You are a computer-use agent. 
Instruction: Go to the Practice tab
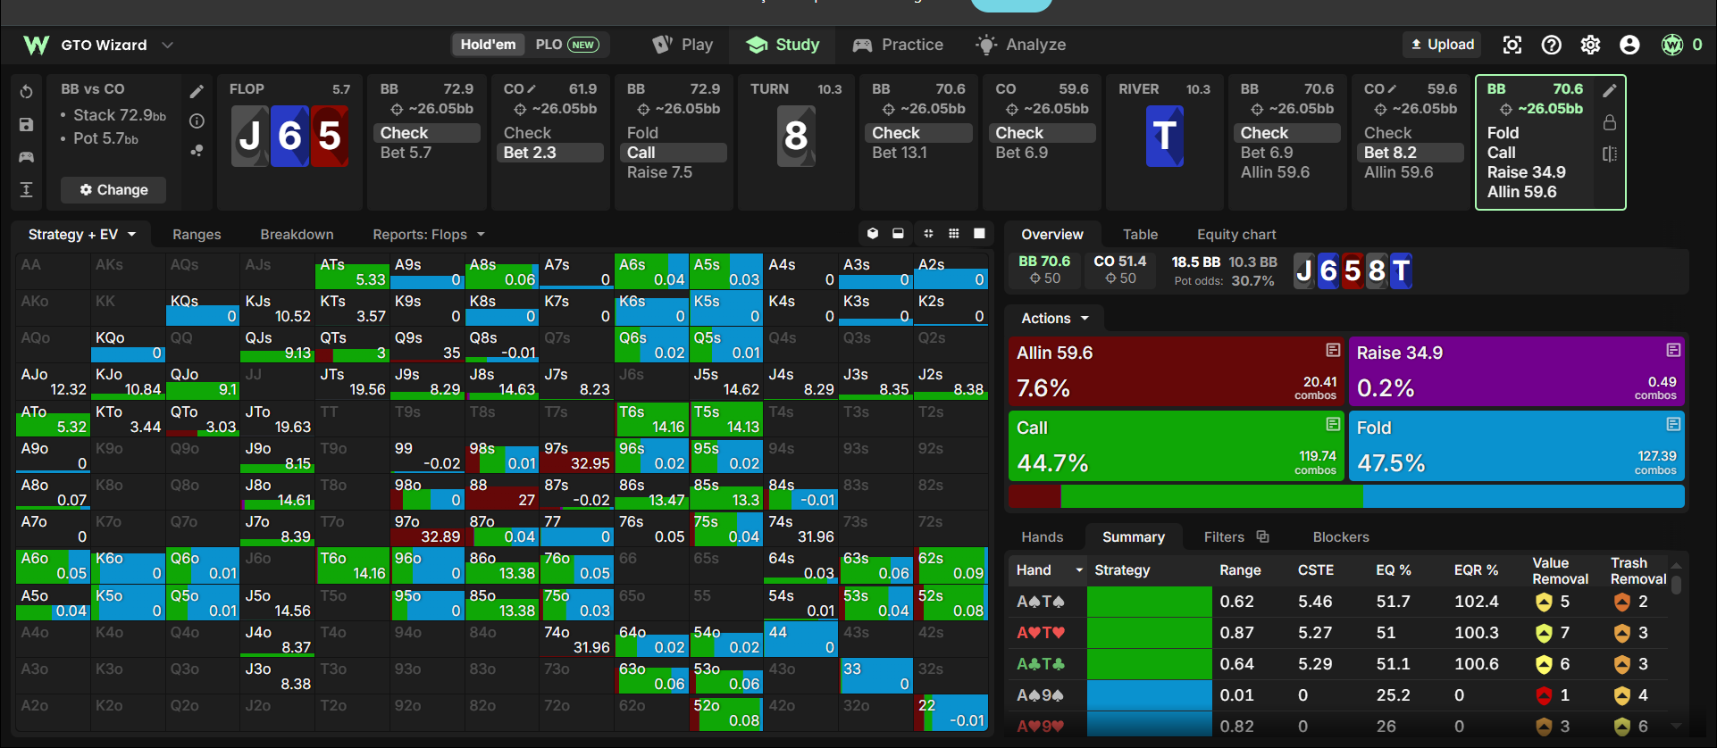point(898,45)
